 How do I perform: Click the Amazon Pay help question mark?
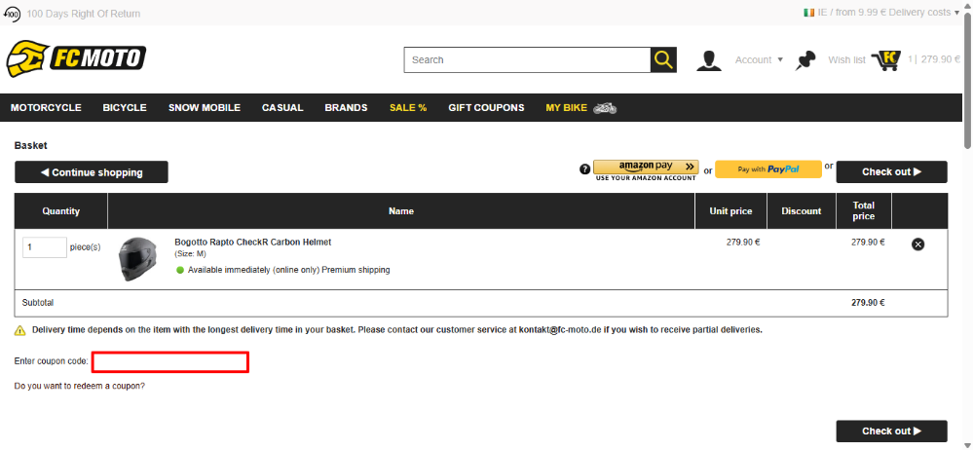point(584,169)
